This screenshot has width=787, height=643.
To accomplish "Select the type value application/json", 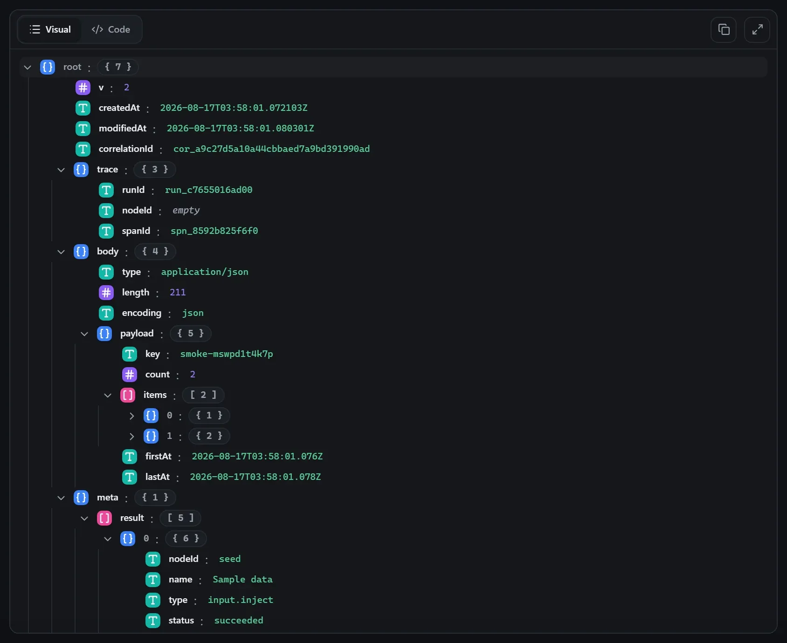I will pos(205,272).
